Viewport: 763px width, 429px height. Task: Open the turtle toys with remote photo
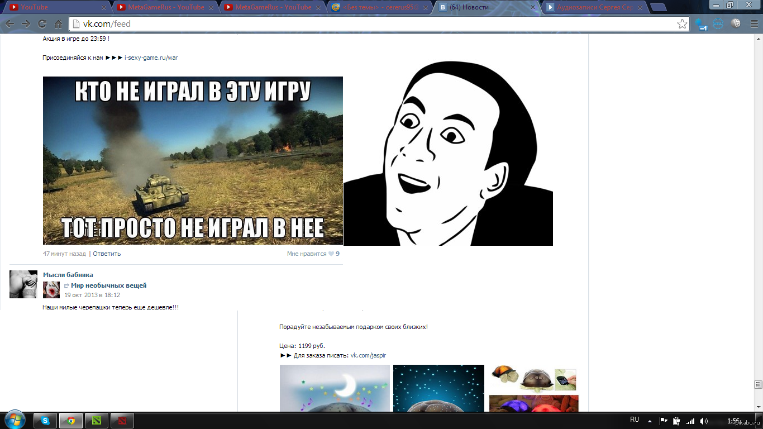(x=533, y=378)
